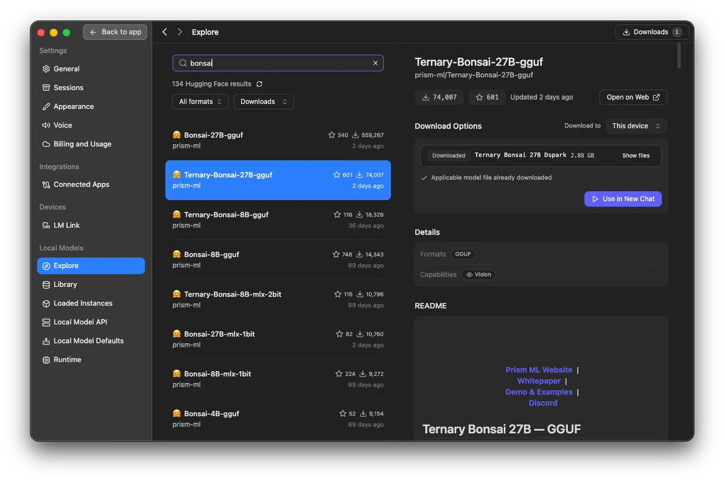
Task: Open General settings
Action: [91, 69]
